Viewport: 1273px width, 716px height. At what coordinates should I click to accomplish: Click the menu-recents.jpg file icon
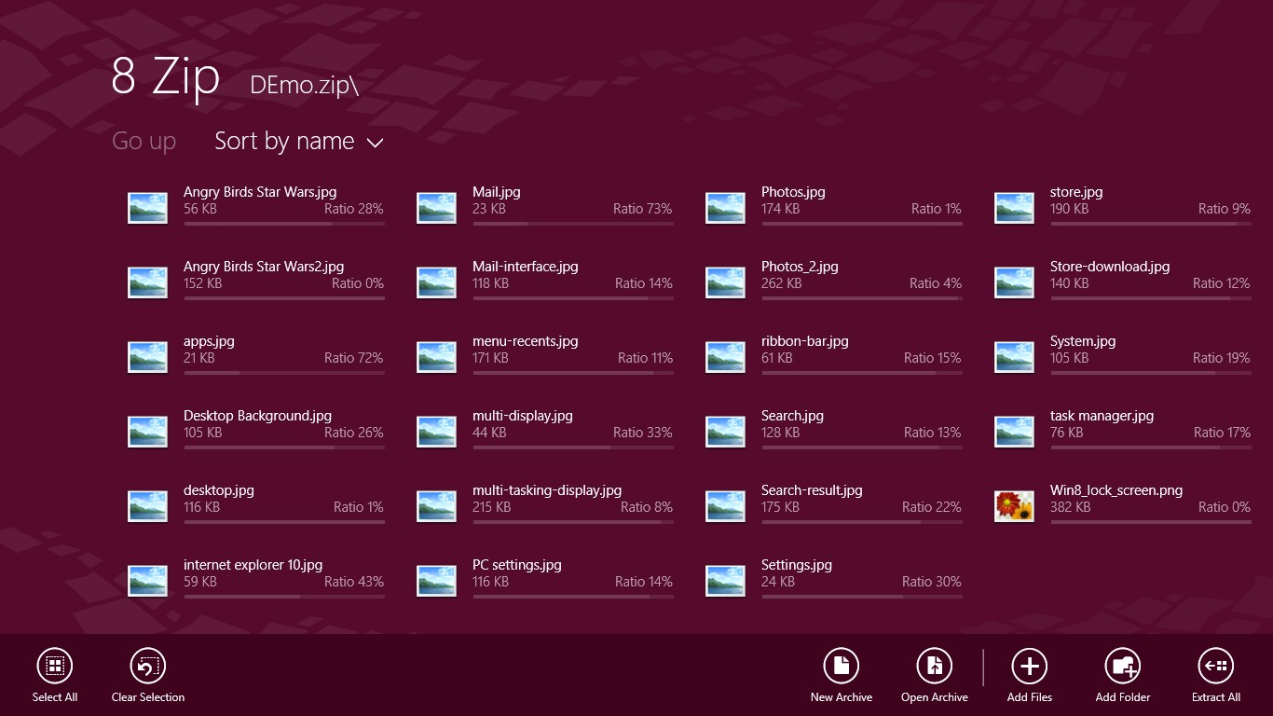pyautogui.click(x=436, y=357)
